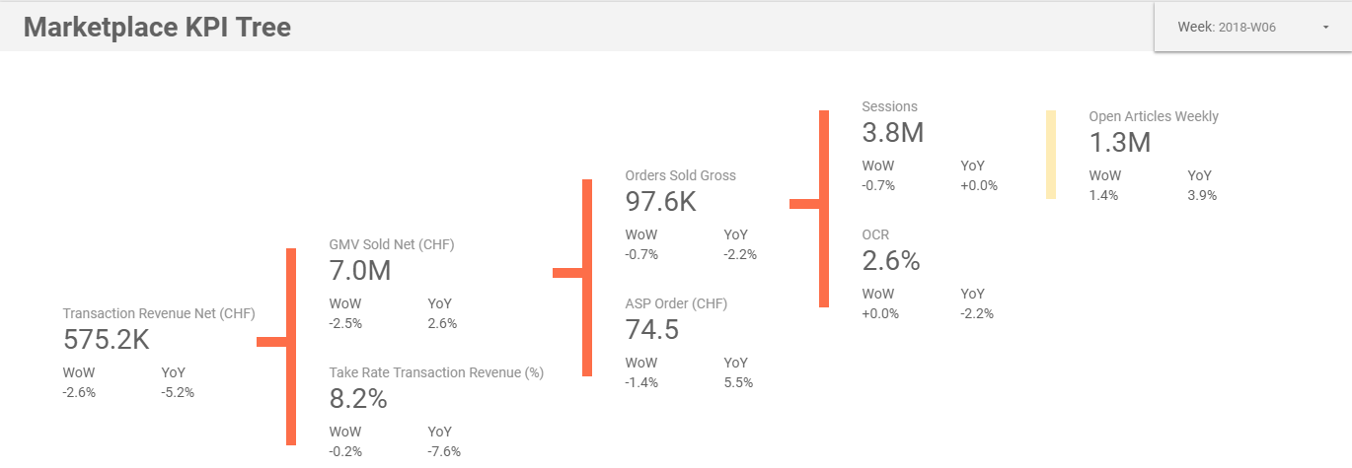Image resolution: width=1352 pixels, height=468 pixels.
Task: Click the Orders Sold Gross 97.6K value
Action: (x=661, y=201)
